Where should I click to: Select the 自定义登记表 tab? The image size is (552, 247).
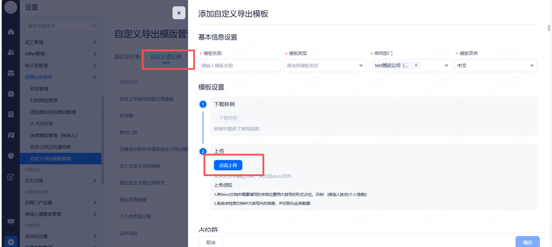click(x=166, y=57)
